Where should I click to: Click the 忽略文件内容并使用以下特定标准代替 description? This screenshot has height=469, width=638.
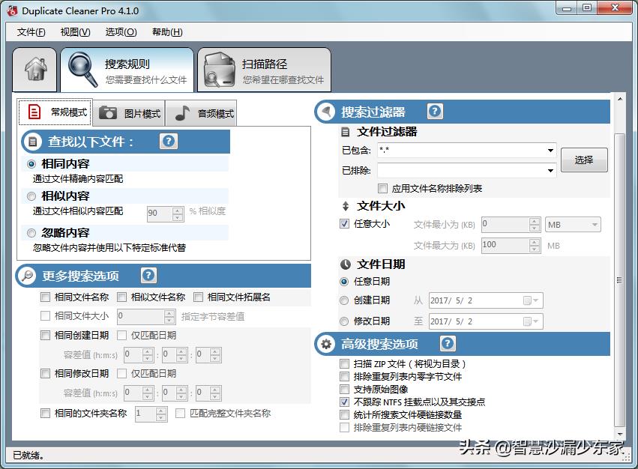pyautogui.click(x=109, y=248)
